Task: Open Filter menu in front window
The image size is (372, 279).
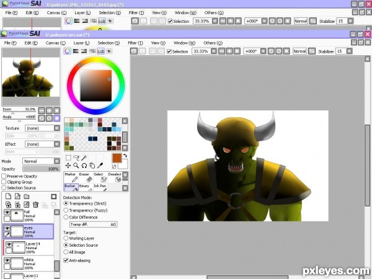Action: (x=135, y=43)
